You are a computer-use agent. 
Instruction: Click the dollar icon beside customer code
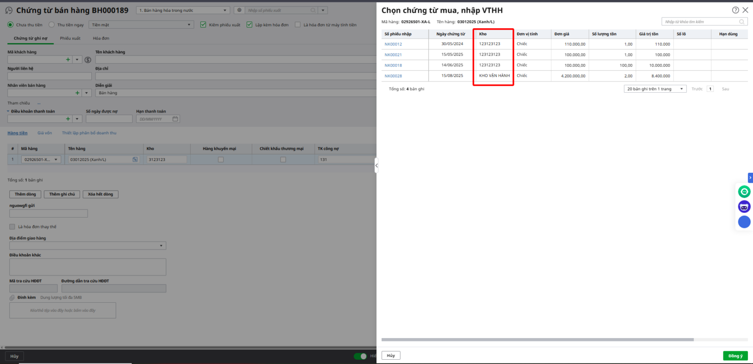coord(88,60)
